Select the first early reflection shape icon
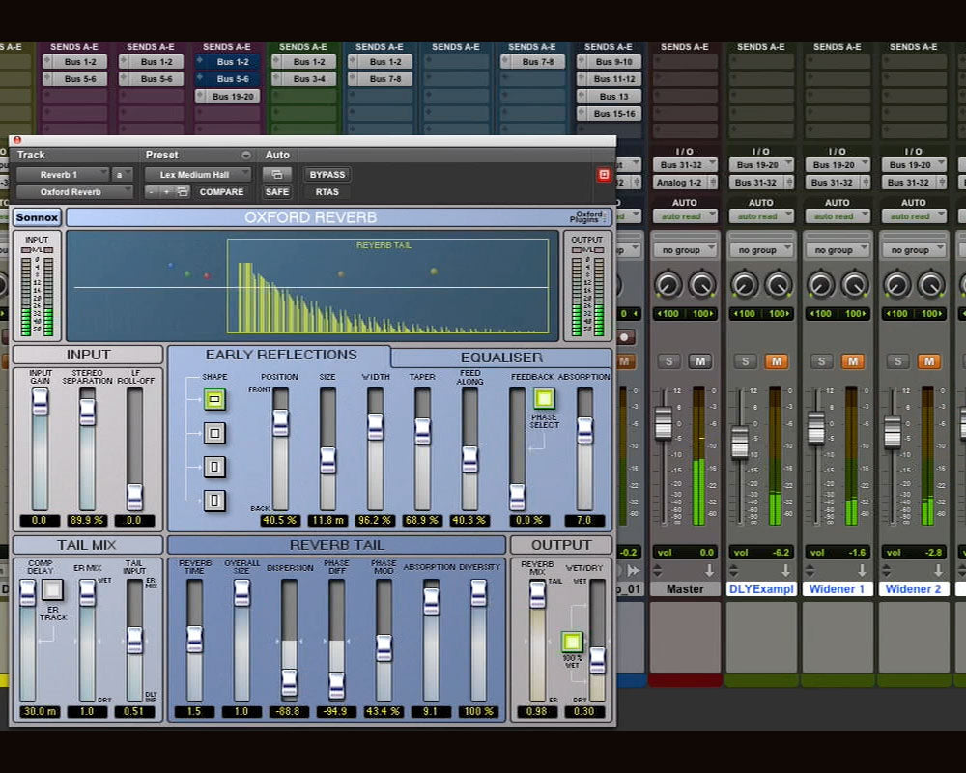Viewport: 966px width, 773px height. pyautogui.click(x=214, y=399)
